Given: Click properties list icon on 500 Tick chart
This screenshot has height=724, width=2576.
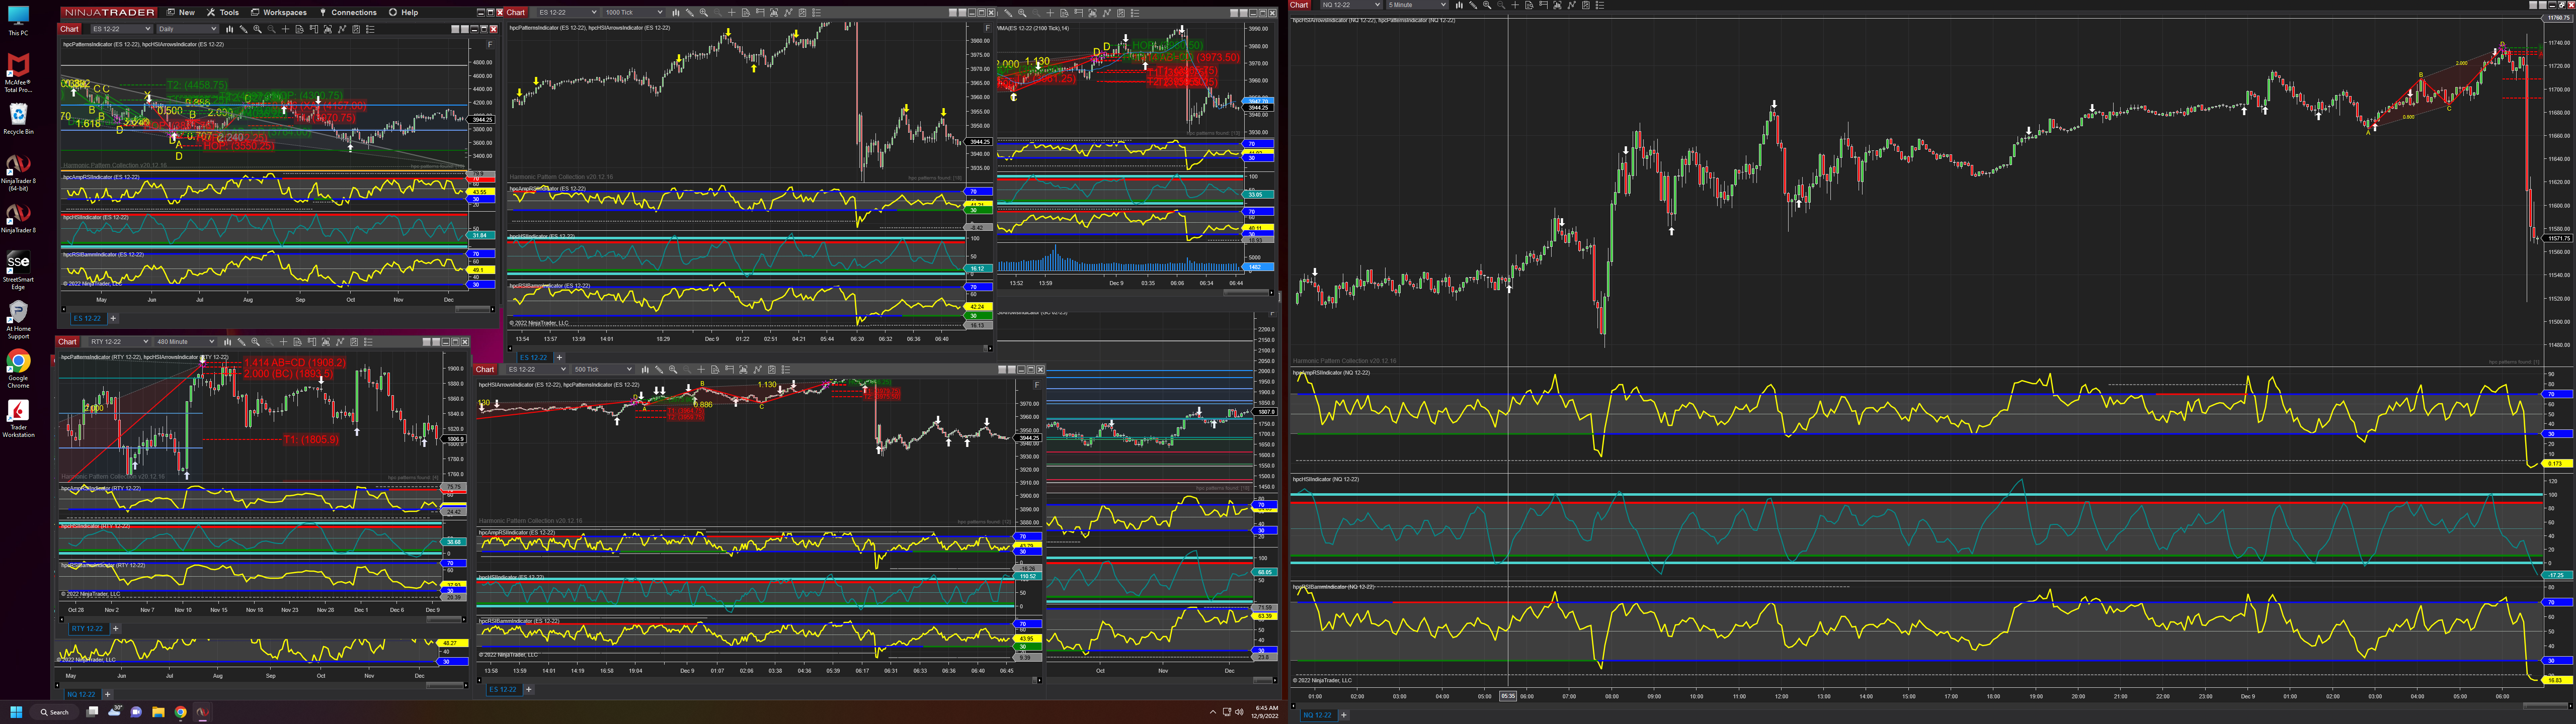Looking at the screenshot, I should coord(785,369).
